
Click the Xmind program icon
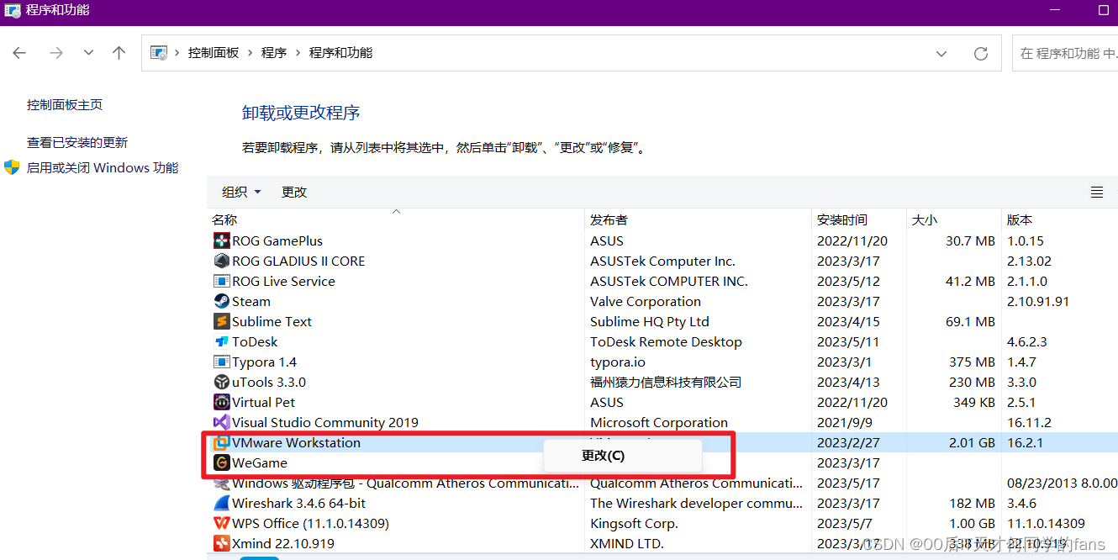coord(221,543)
